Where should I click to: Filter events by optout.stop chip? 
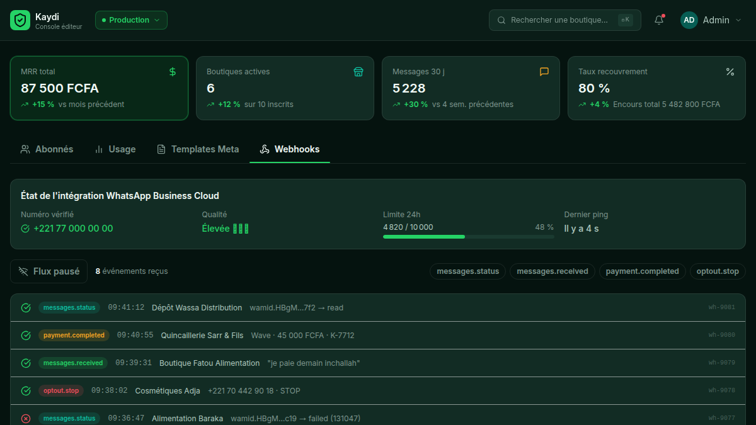[x=718, y=271]
